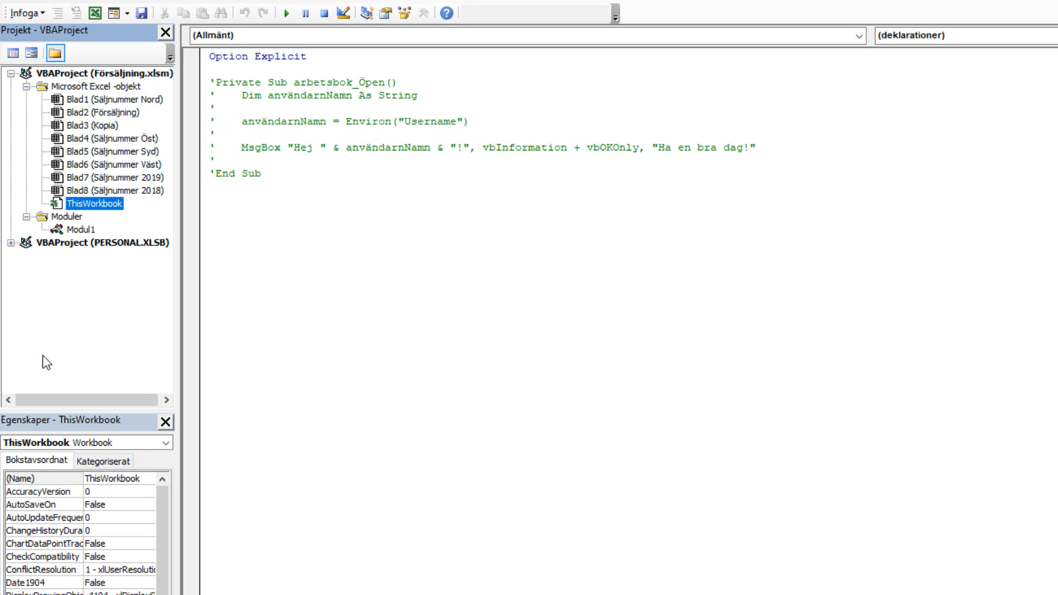Toggle Folders view in project panel
The height and width of the screenshot is (595, 1058).
click(55, 53)
